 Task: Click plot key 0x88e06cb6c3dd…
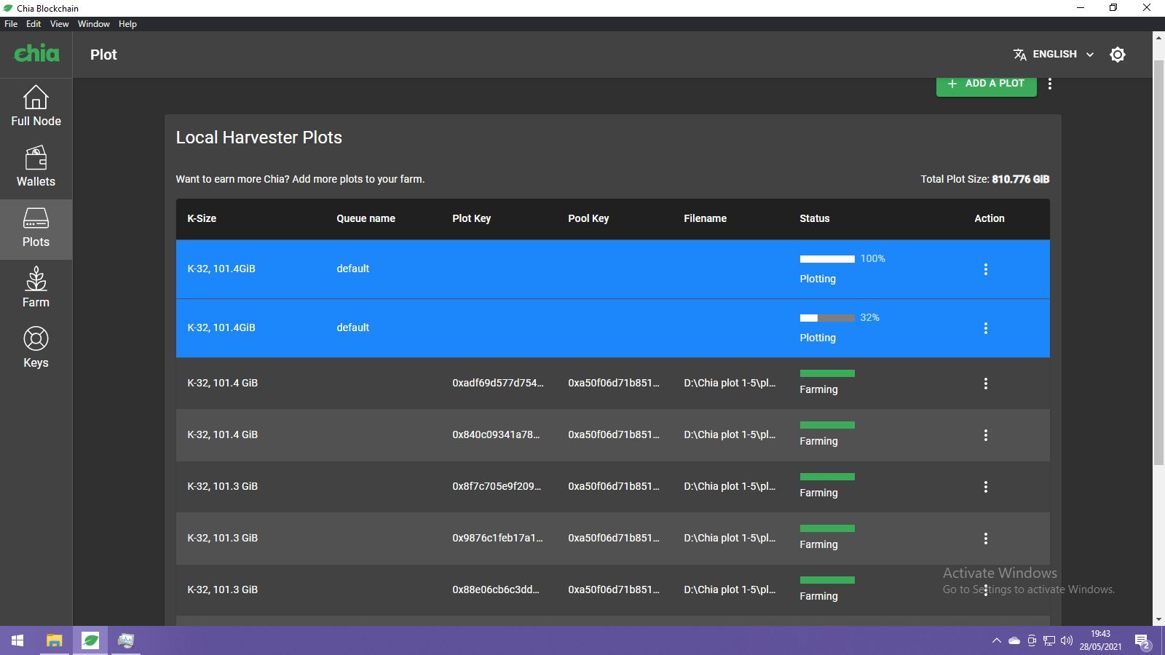pos(496,589)
